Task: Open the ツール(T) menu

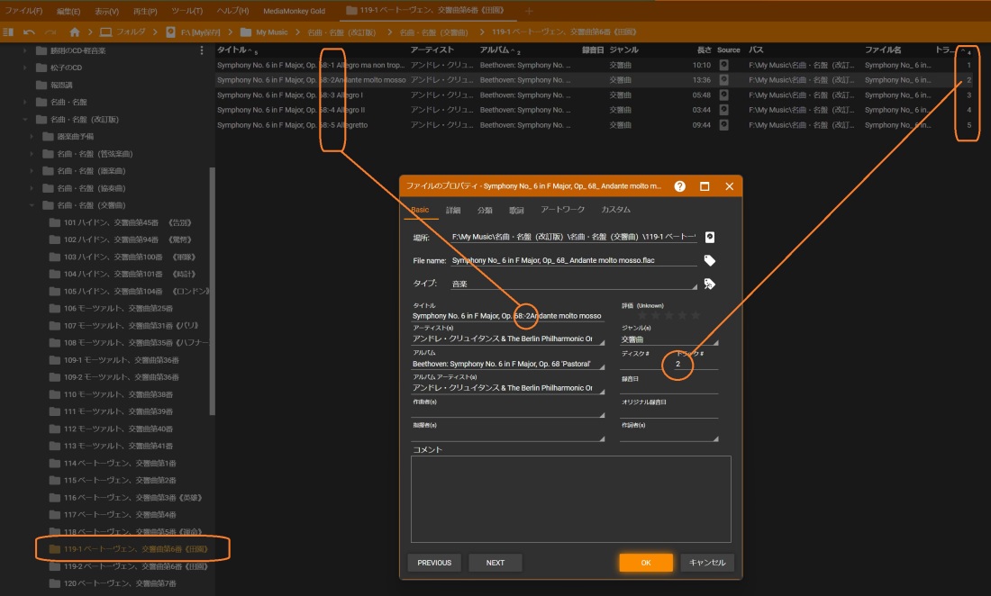Action: 187,11
